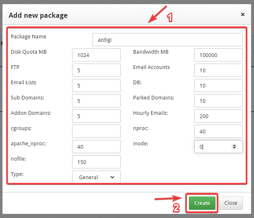Click the Close button in footer
The image size is (254, 218).
click(x=231, y=203)
